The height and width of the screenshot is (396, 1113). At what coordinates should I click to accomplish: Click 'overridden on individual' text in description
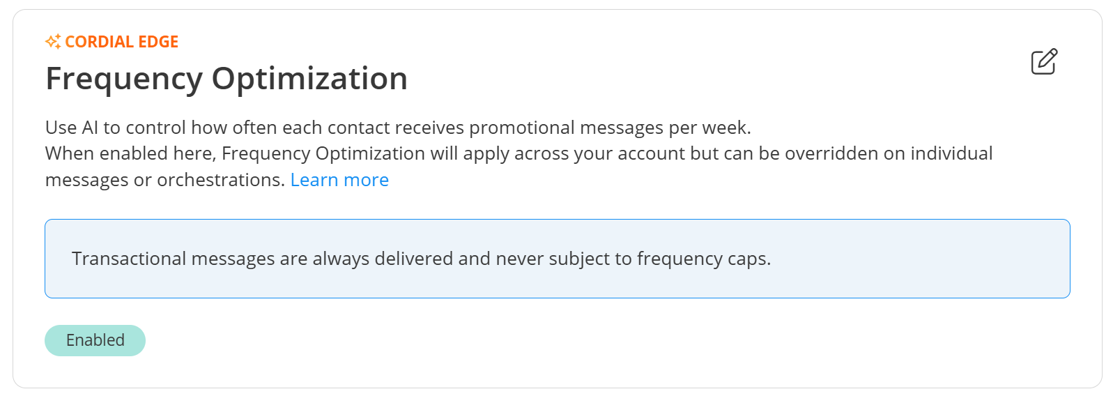pos(889,153)
